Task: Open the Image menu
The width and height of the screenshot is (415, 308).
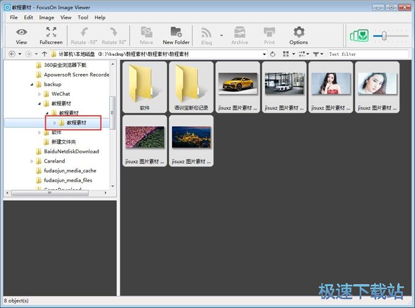Action: point(46,18)
